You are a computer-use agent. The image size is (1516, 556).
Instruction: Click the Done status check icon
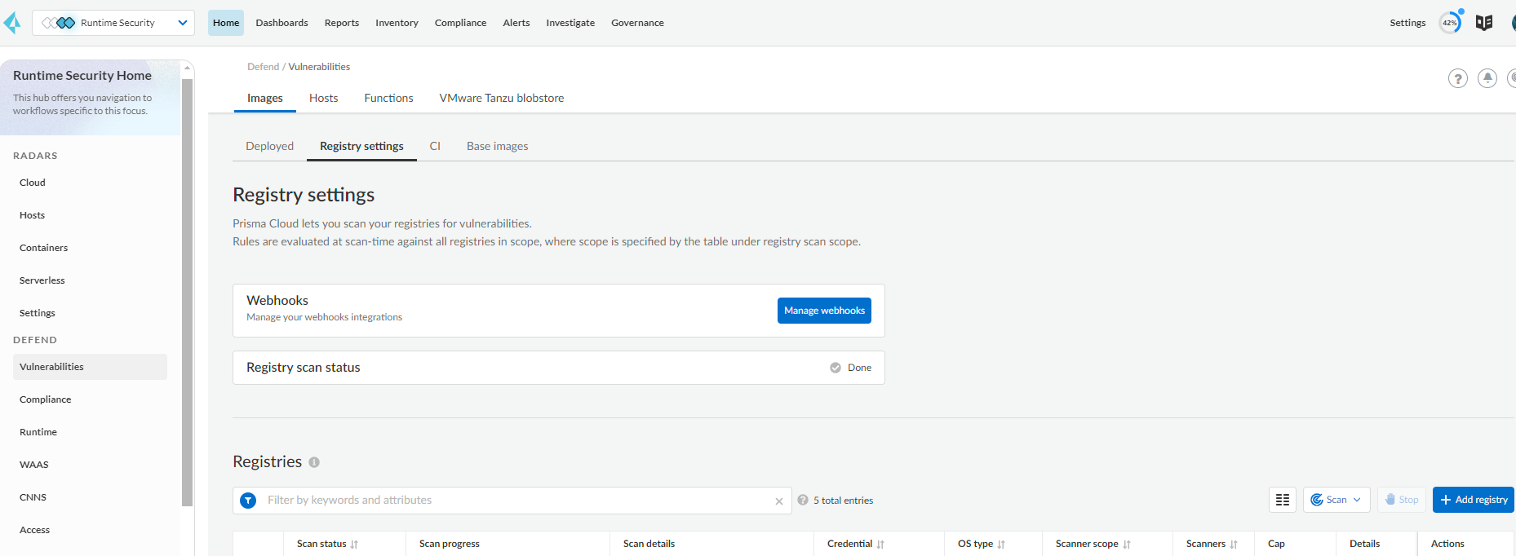(836, 368)
